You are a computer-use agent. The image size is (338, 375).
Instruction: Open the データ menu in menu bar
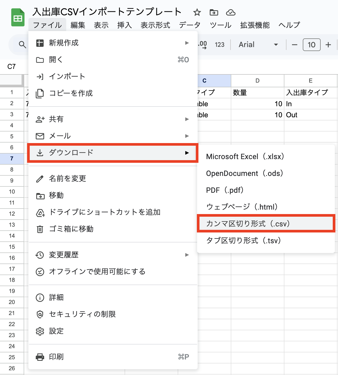[x=190, y=25]
